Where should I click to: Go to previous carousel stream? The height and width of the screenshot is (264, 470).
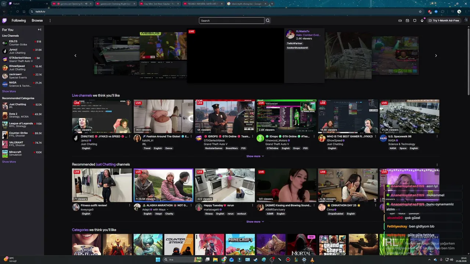click(x=75, y=56)
